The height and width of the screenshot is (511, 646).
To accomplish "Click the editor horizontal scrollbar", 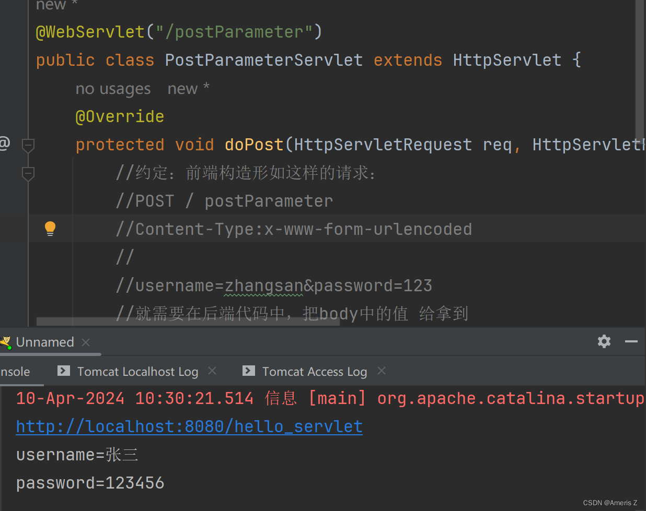I will pos(187,321).
